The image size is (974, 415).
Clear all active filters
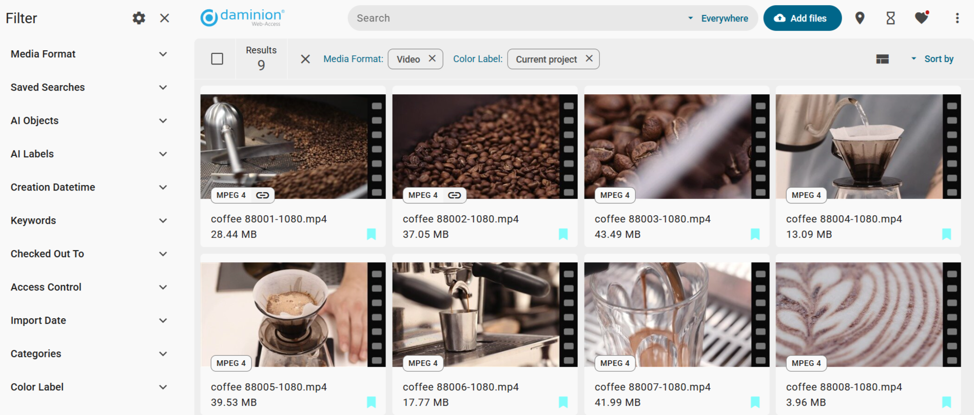click(x=305, y=59)
